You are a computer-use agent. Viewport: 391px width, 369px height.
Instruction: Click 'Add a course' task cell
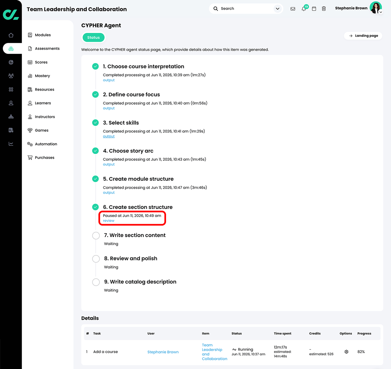pos(106,352)
